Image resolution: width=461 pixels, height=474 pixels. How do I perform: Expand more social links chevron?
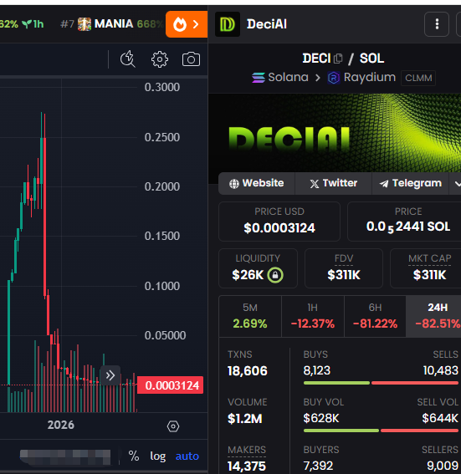click(x=457, y=183)
